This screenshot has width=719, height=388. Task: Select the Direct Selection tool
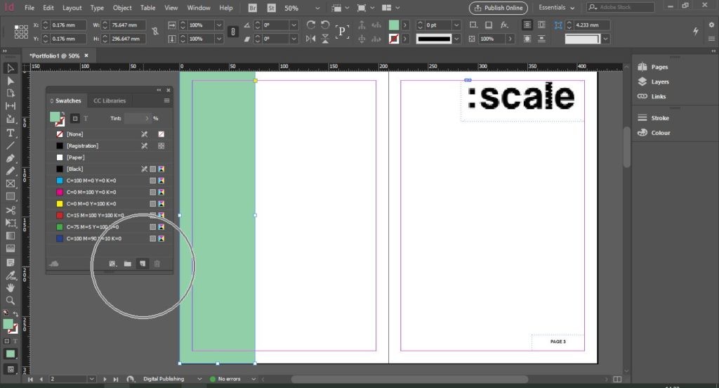pyautogui.click(x=10, y=81)
